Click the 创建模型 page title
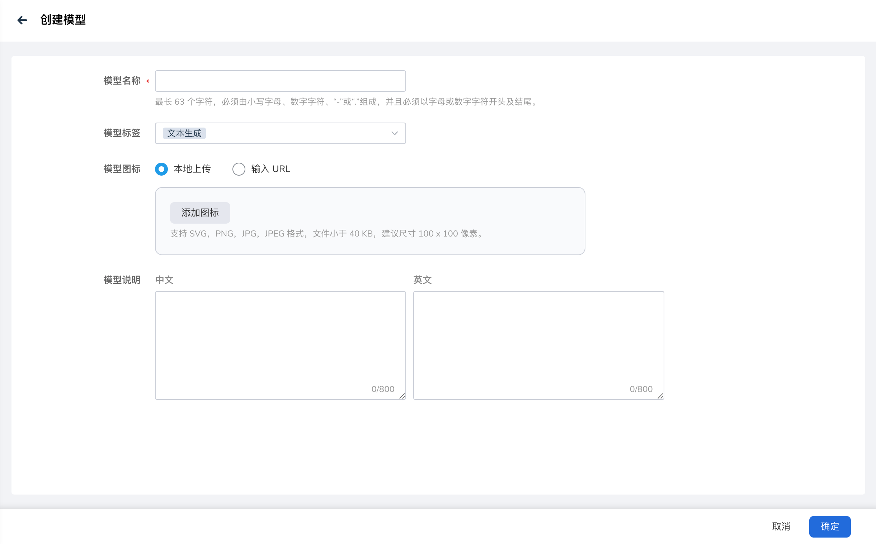This screenshot has height=544, width=876. tap(63, 20)
